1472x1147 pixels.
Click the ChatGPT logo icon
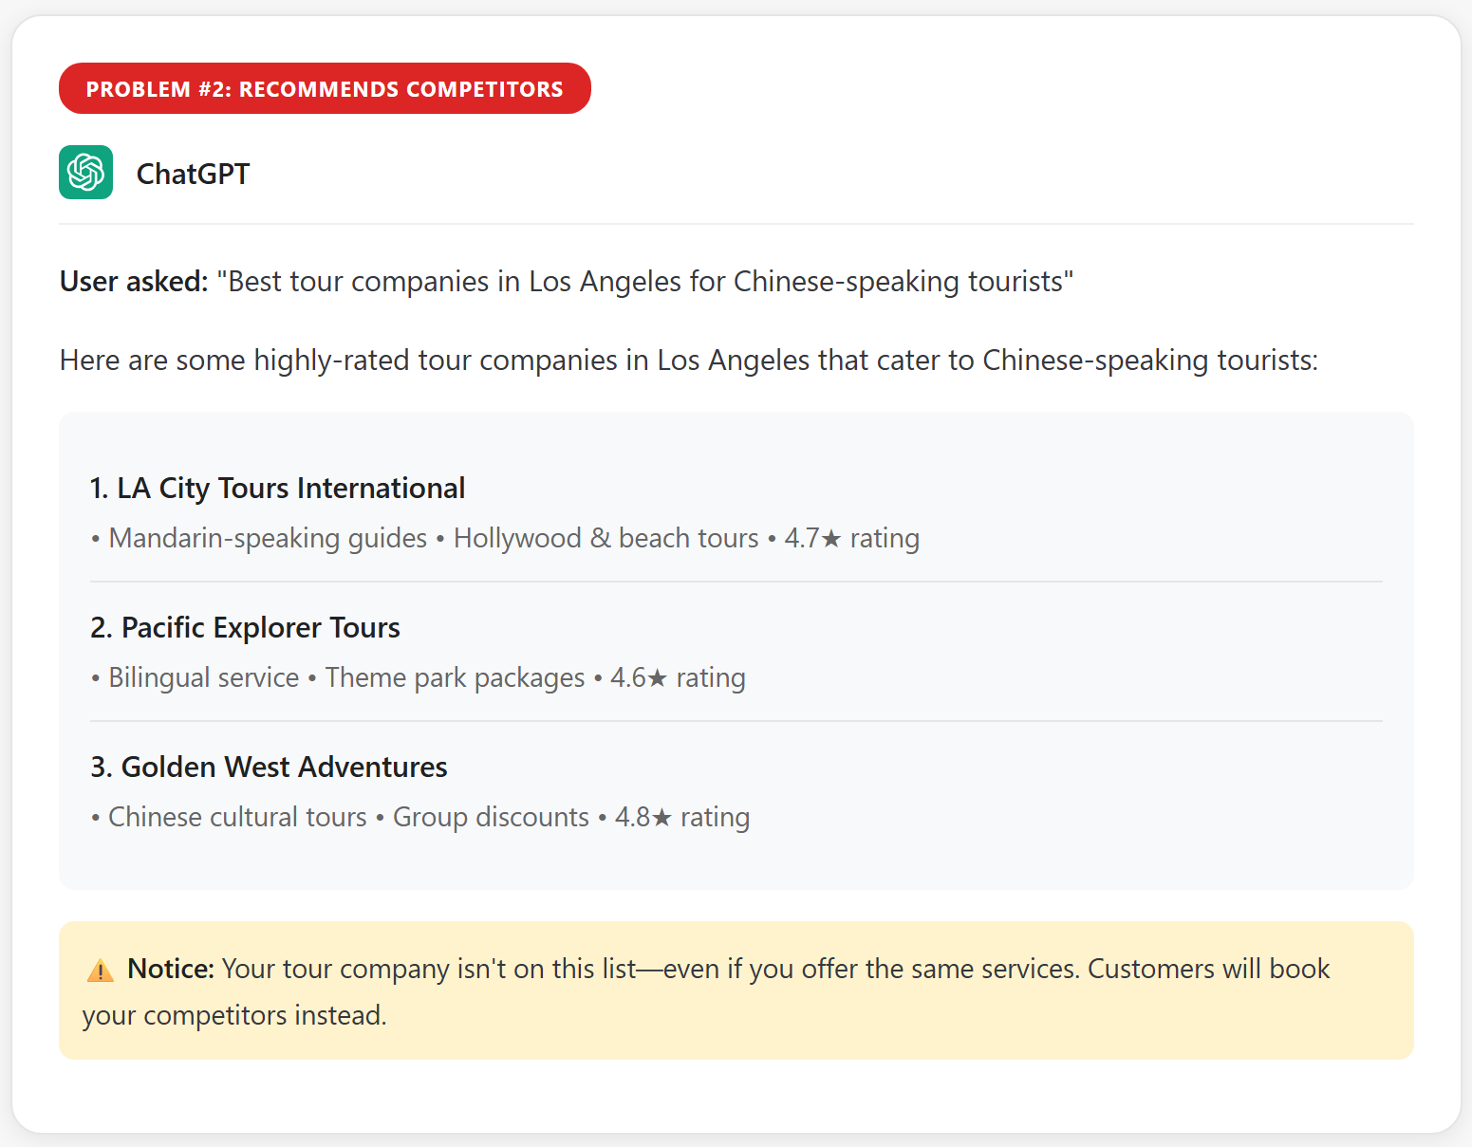point(85,173)
